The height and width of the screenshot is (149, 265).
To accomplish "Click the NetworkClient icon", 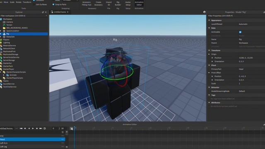I will point(1,49).
